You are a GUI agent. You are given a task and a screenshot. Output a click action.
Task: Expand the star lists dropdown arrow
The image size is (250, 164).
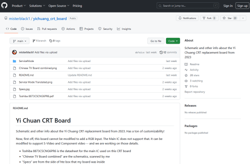tap(243, 18)
